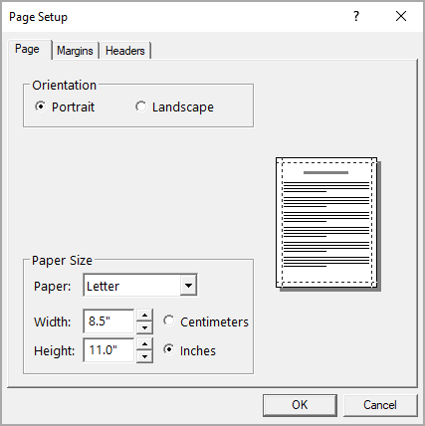Click the Page Setup title text

click(x=38, y=17)
